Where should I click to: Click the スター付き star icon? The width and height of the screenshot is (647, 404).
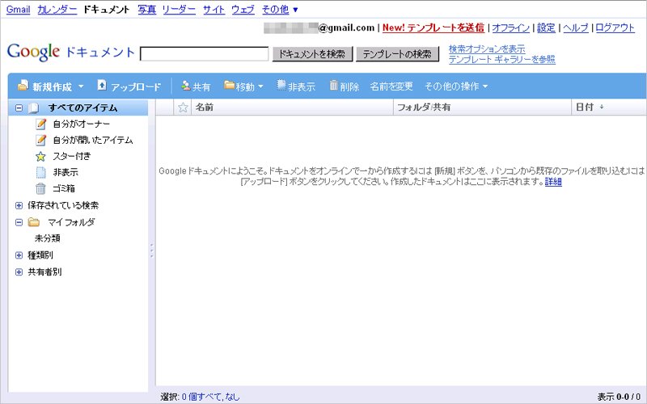point(40,156)
